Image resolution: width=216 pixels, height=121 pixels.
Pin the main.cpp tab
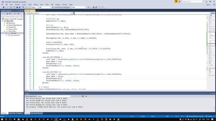tap(32, 11)
